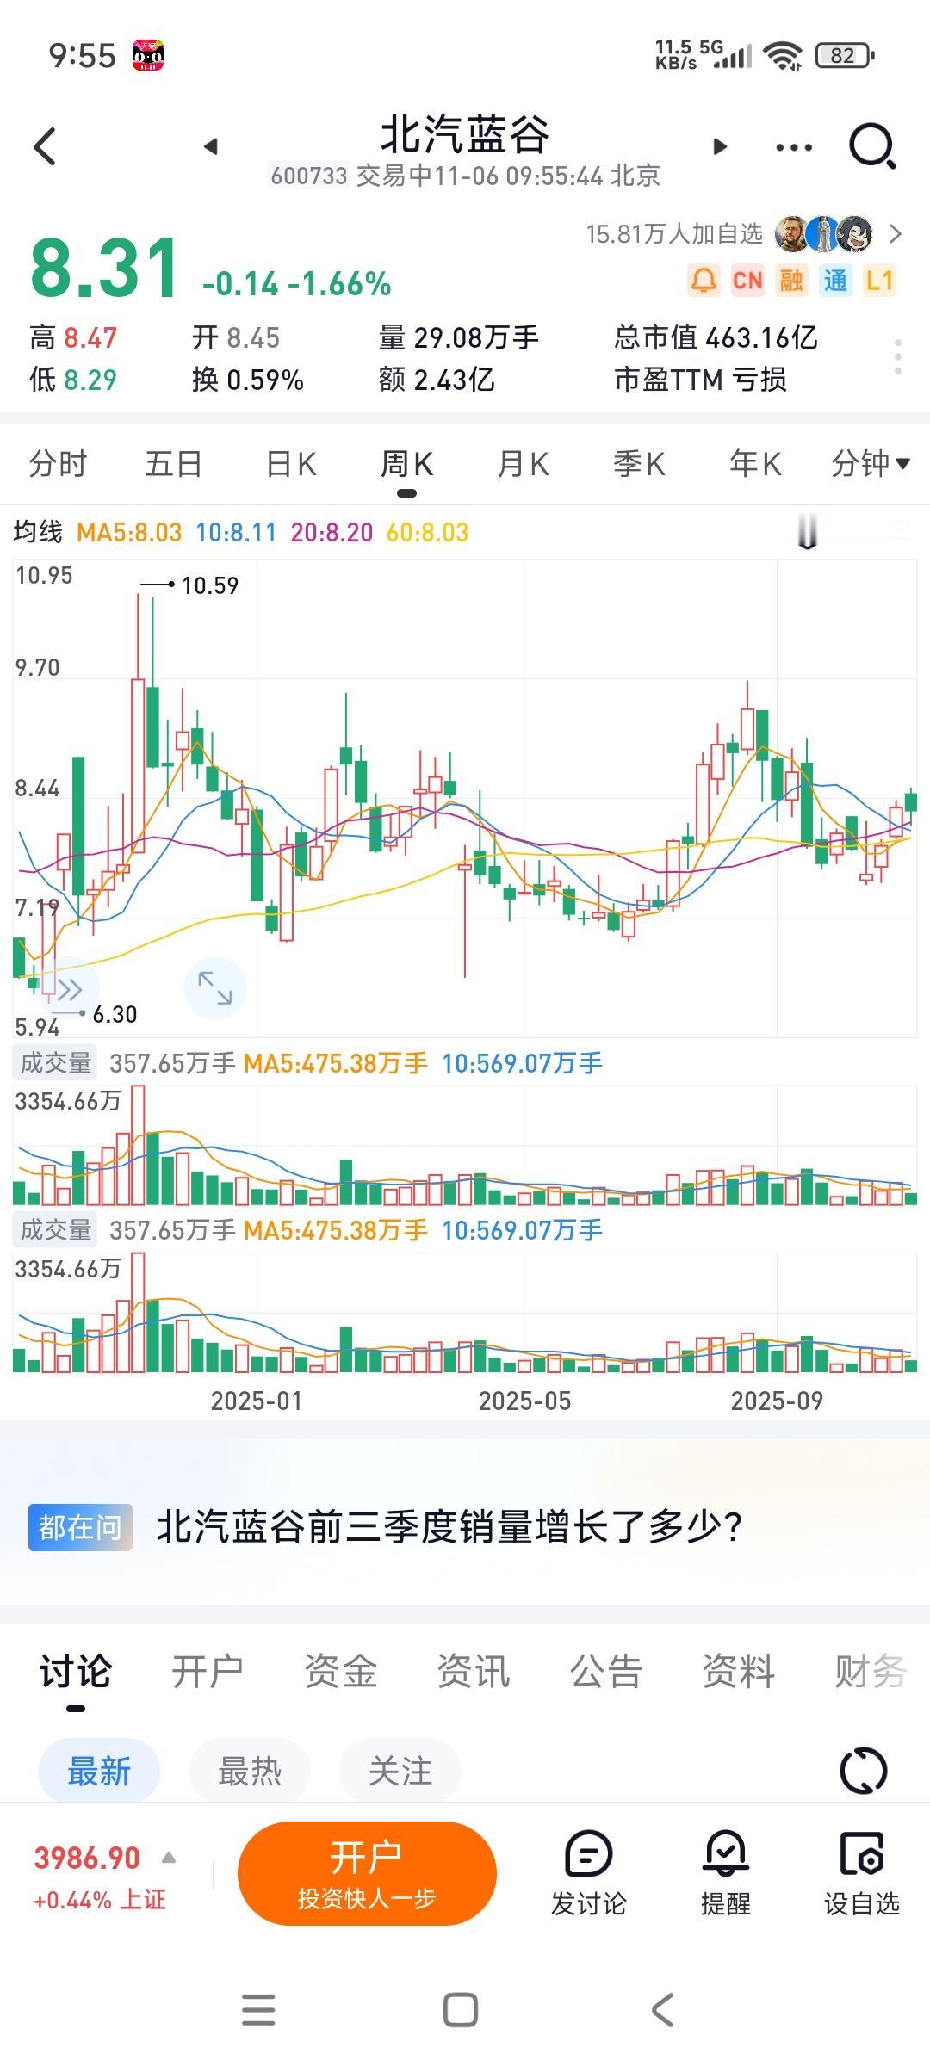The height and width of the screenshot is (2066, 930).
Task: Select the 周K weekly candlestick tab
Action: click(406, 464)
